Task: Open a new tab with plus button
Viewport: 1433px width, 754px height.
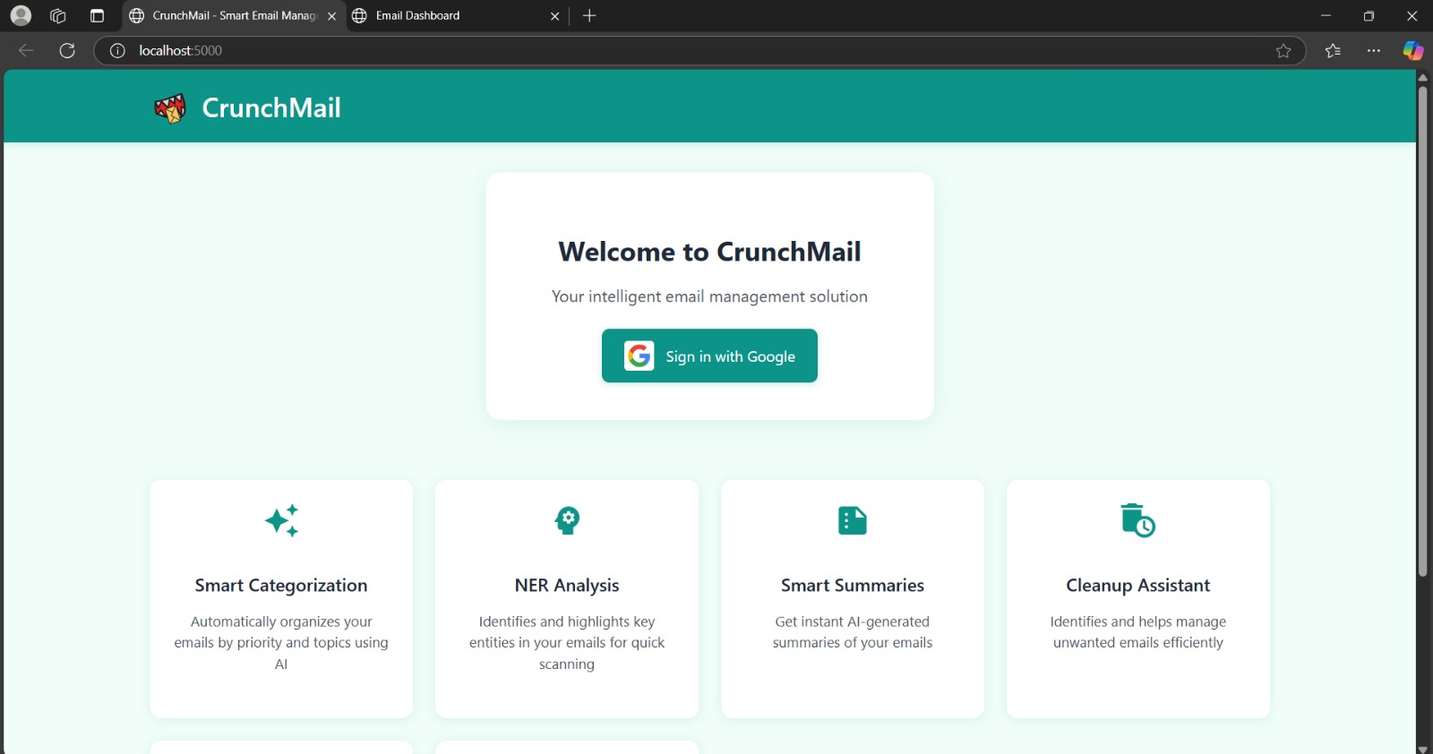Action: coord(589,15)
